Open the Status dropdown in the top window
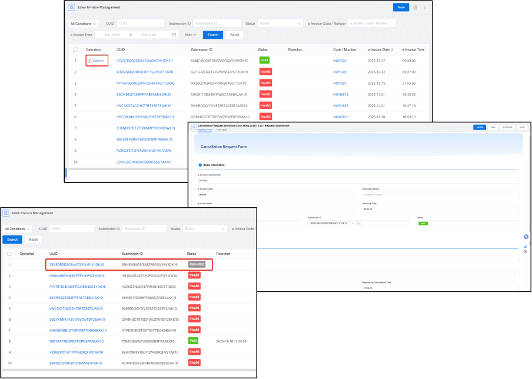532x379 pixels. 280,24
